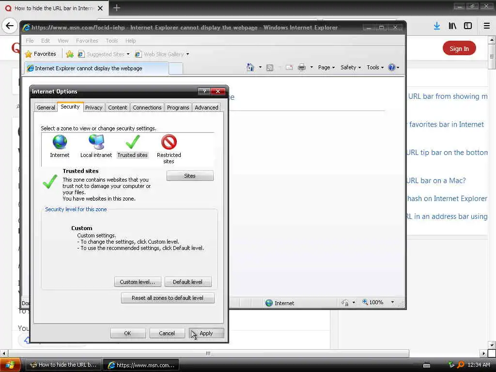
Task: Select the 'Internet Explorer cannot display' IE tab
Action: click(96, 68)
